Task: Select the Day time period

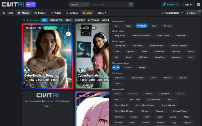Action: coord(117,26)
